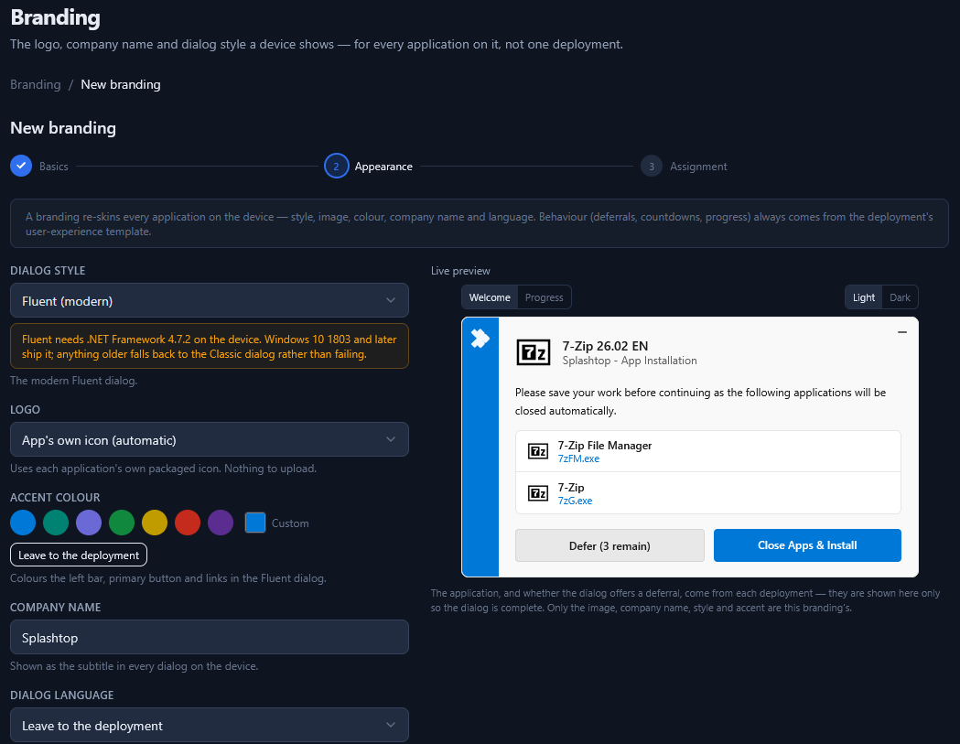This screenshot has height=744, width=960.
Task: Click the completed Basics step checkmark icon
Action: (21, 166)
